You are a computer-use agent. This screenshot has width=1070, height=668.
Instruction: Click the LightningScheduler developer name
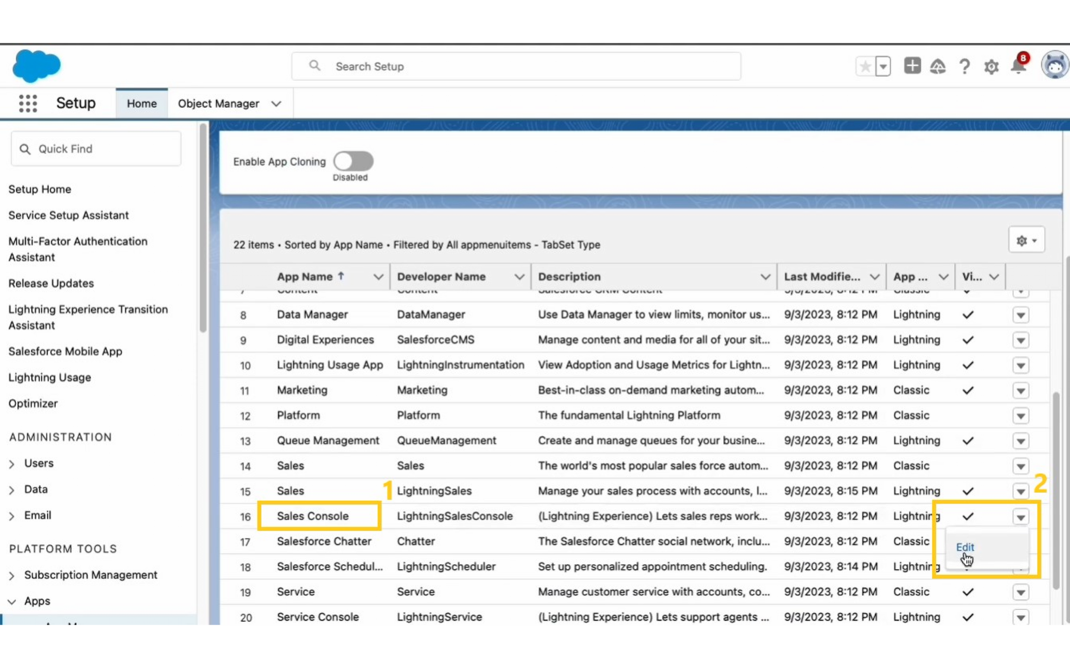pos(446,567)
